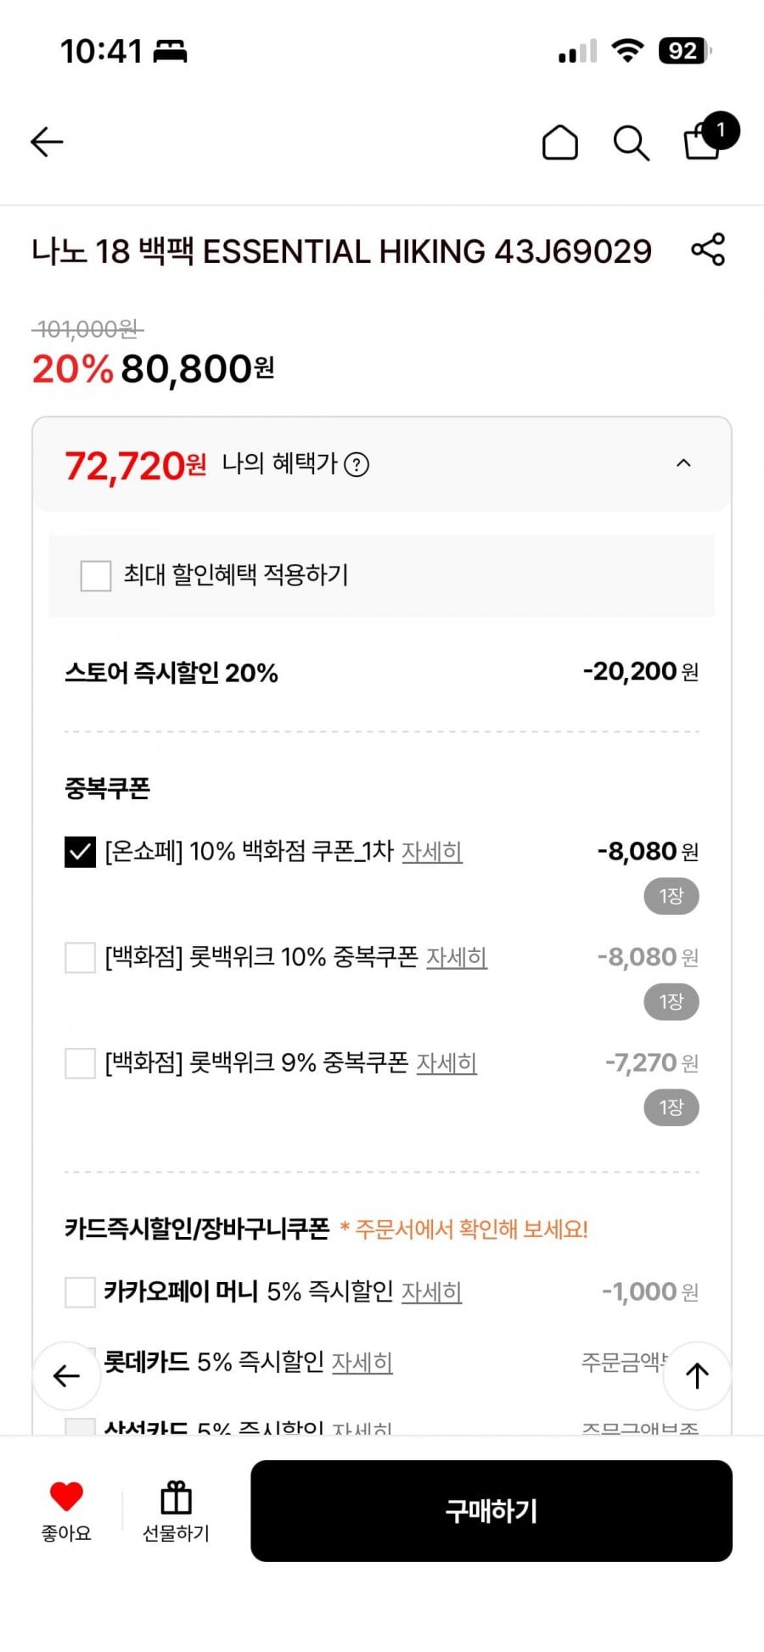Image resolution: width=764 pixels, height=1652 pixels.
Task: Open search with magnifier icon
Action: 631,143
